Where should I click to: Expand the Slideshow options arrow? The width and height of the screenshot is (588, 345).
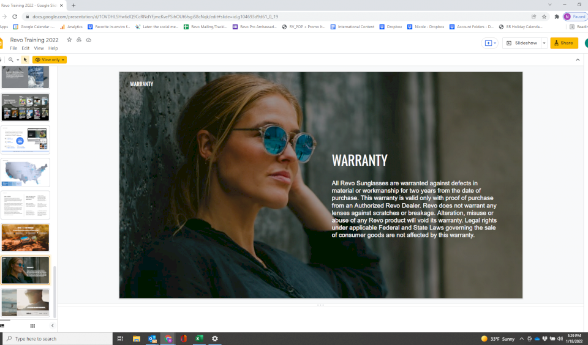(x=544, y=43)
